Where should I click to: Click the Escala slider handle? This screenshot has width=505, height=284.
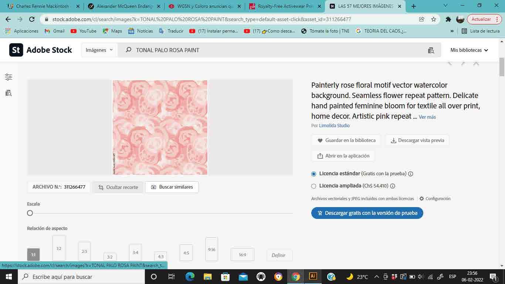coord(30,213)
